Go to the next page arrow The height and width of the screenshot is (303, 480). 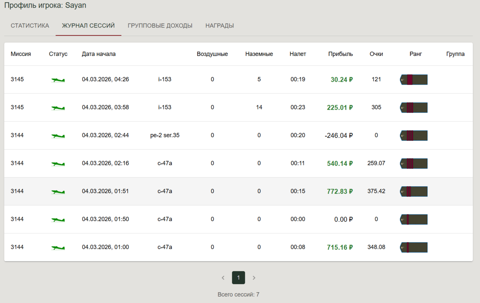click(254, 277)
